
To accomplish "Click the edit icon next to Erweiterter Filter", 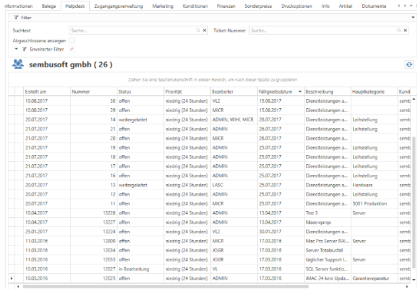I will tap(71, 49).
